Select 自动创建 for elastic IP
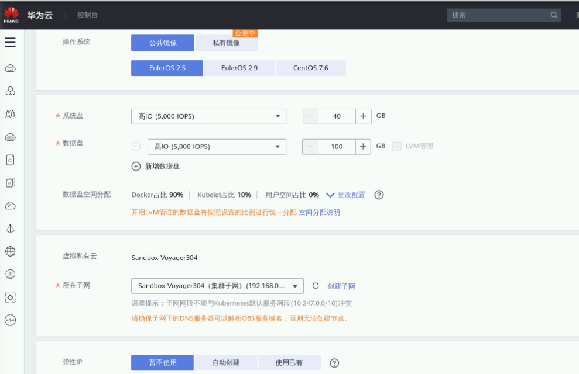Screen dimensions: 579x374 click(226, 362)
